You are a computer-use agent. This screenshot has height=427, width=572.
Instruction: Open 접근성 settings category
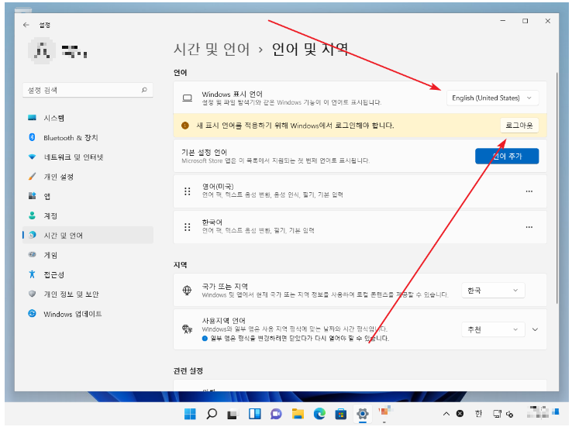(88, 274)
